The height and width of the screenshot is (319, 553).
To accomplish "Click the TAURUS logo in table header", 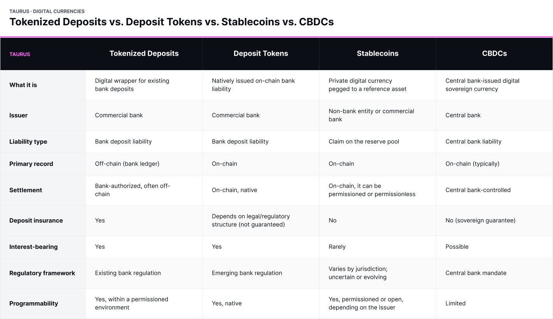I will 20,54.
